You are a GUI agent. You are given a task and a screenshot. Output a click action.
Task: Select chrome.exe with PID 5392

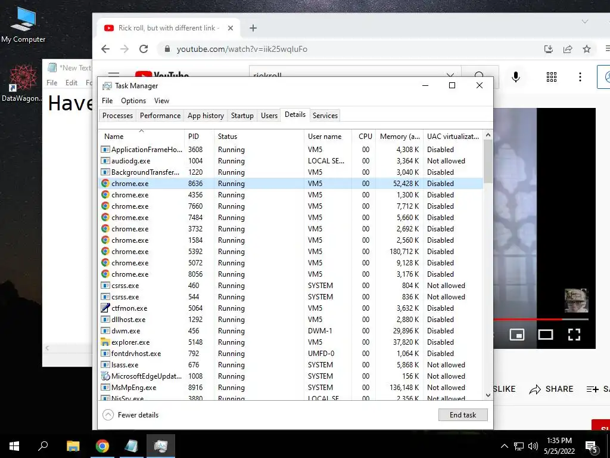pyautogui.click(x=291, y=252)
